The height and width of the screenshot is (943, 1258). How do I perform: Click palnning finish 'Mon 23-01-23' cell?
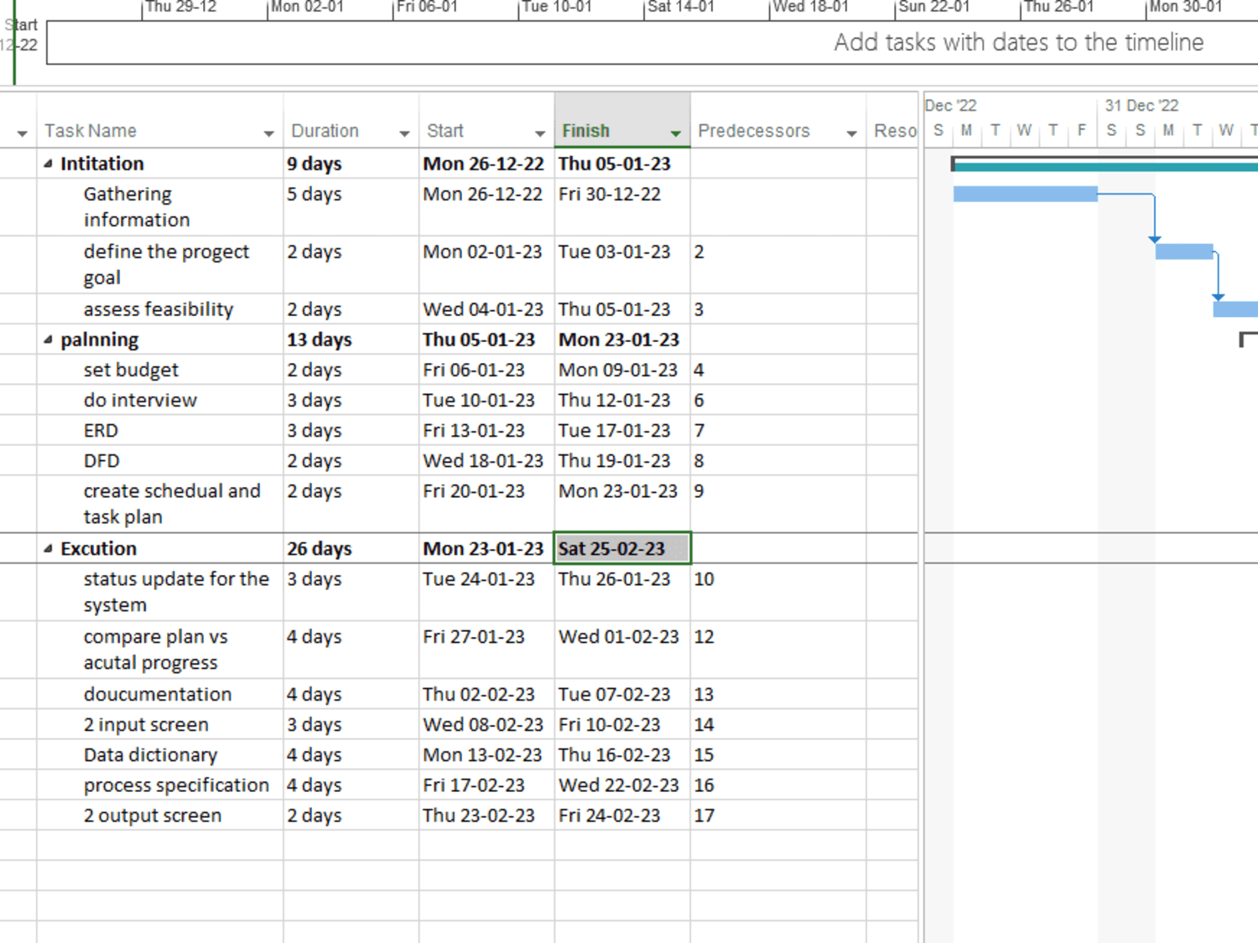tap(622, 339)
